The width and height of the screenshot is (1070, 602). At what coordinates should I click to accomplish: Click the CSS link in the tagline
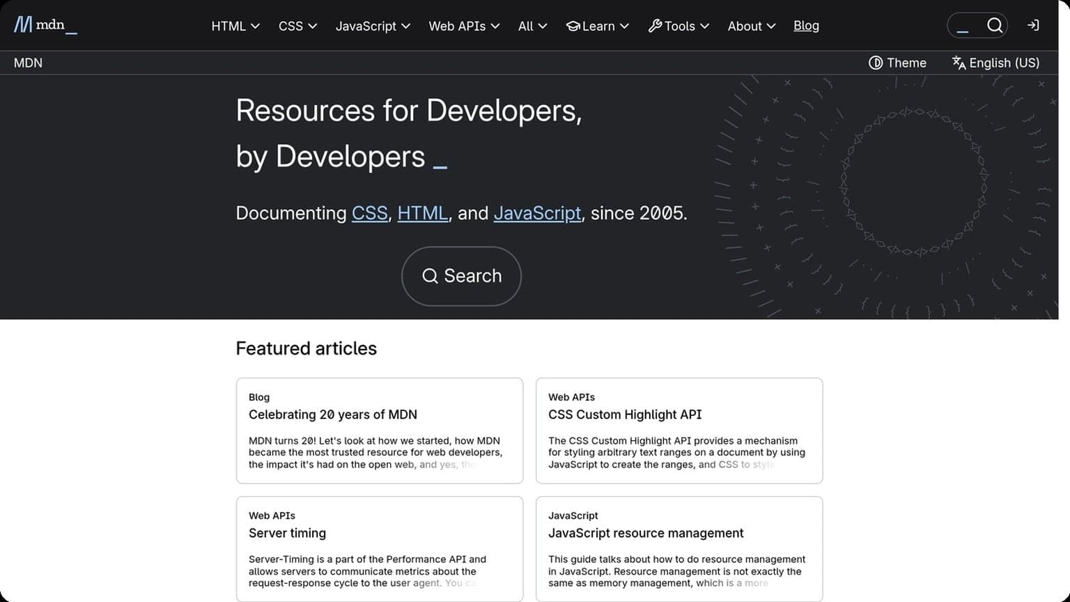pos(369,213)
